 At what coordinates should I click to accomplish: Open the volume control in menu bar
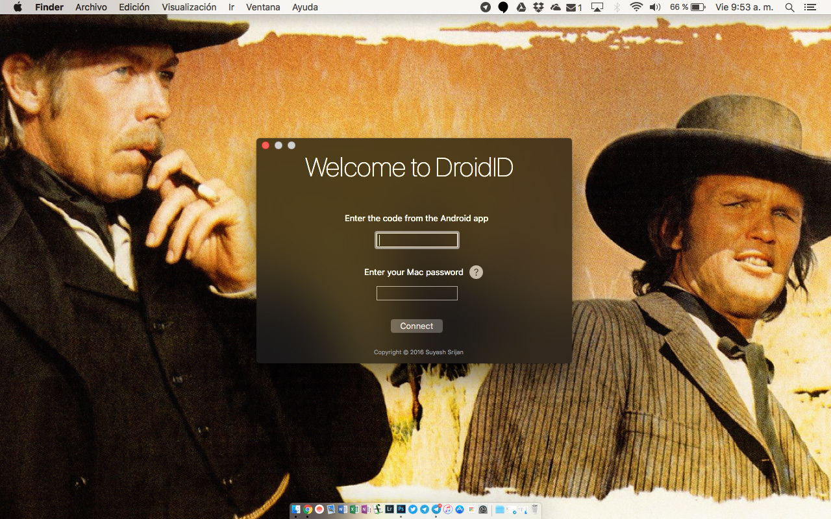point(654,7)
